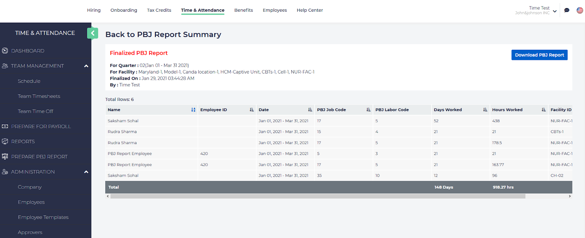The width and height of the screenshot is (585, 238).
Task: Switch to the Benefits tab
Action: 244,10
